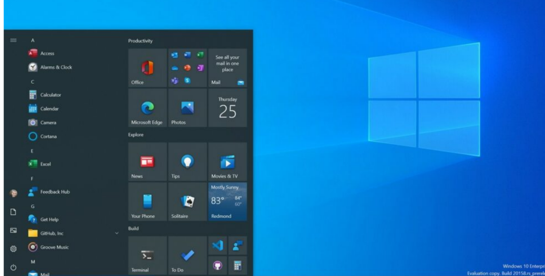Open Skype in the Office apps folder tile
The image size is (545, 276).
click(x=187, y=80)
